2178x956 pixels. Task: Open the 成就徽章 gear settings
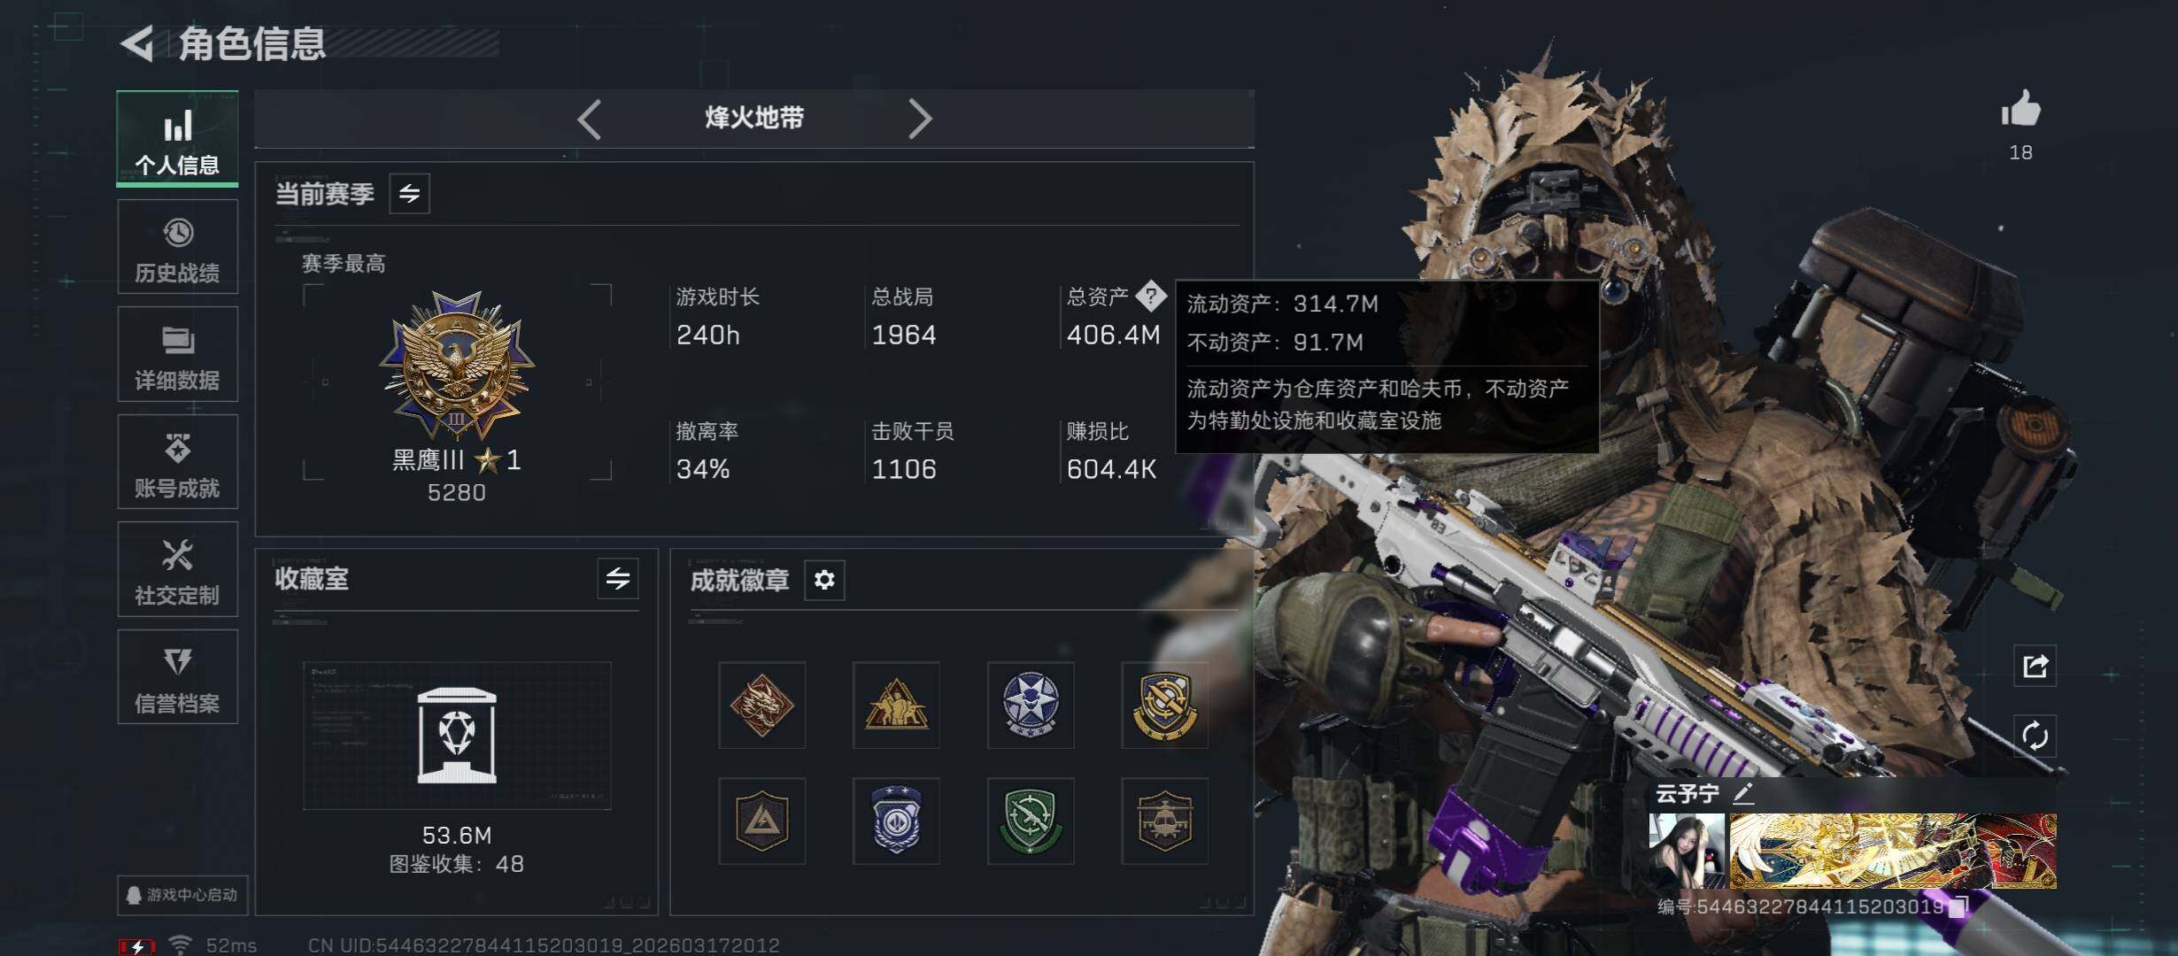(x=824, y=580)
